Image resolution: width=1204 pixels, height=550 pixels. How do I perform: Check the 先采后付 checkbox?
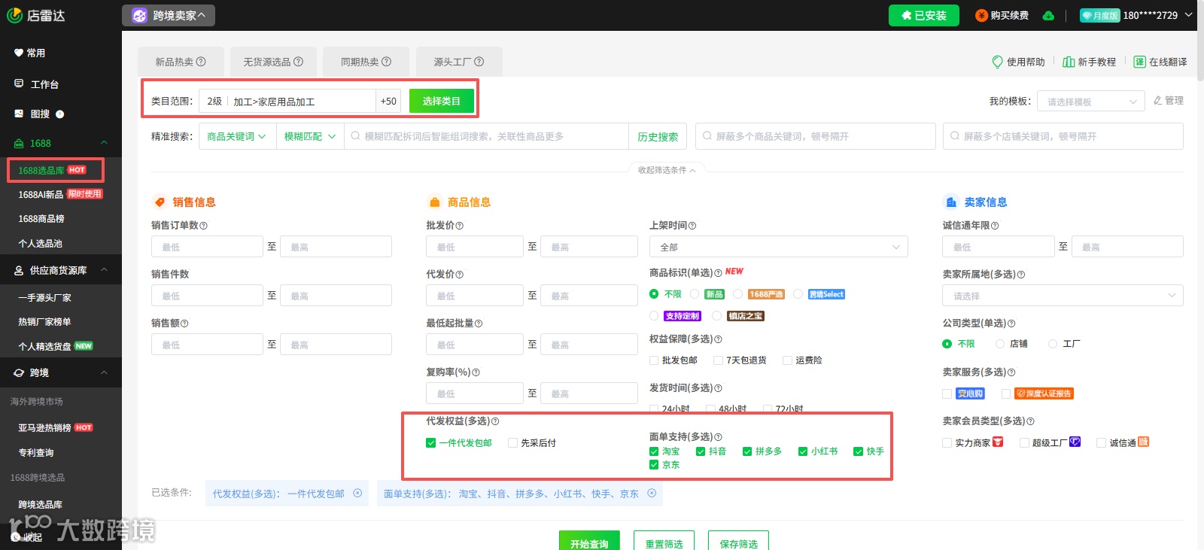(512, 443)
